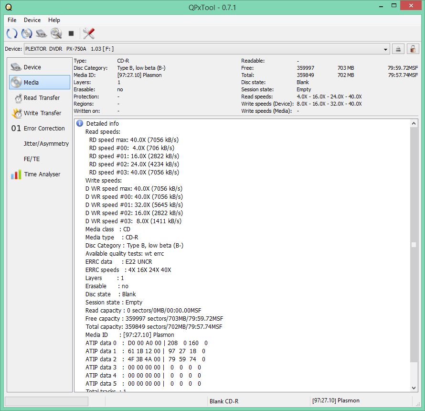Click the Media ID value in the summary
This screenshot has width=425, height=411.
139,75
